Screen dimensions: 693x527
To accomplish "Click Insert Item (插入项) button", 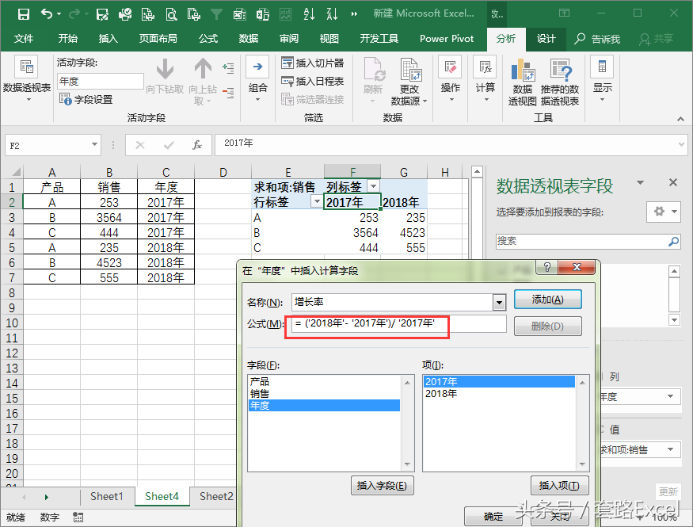I will coord(559,486).
